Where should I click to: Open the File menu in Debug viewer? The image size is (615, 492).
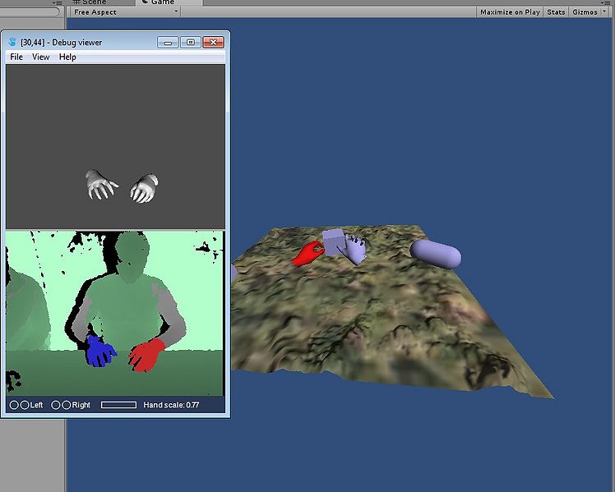tap(16, 57)
